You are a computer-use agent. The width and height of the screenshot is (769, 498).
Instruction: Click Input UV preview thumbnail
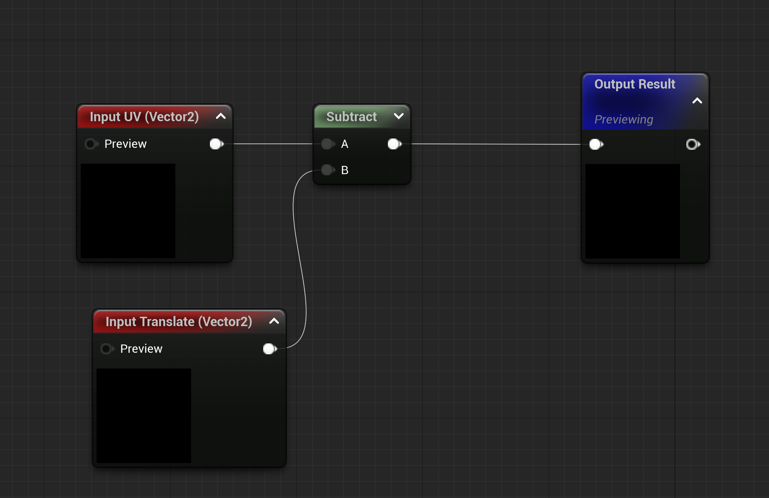[128, 211]
